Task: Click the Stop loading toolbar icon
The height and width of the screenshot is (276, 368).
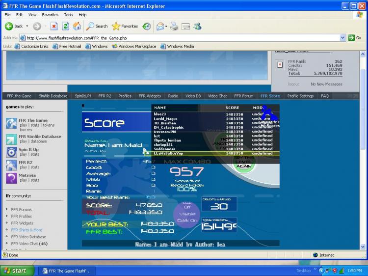Action: [x=54, y=26]
